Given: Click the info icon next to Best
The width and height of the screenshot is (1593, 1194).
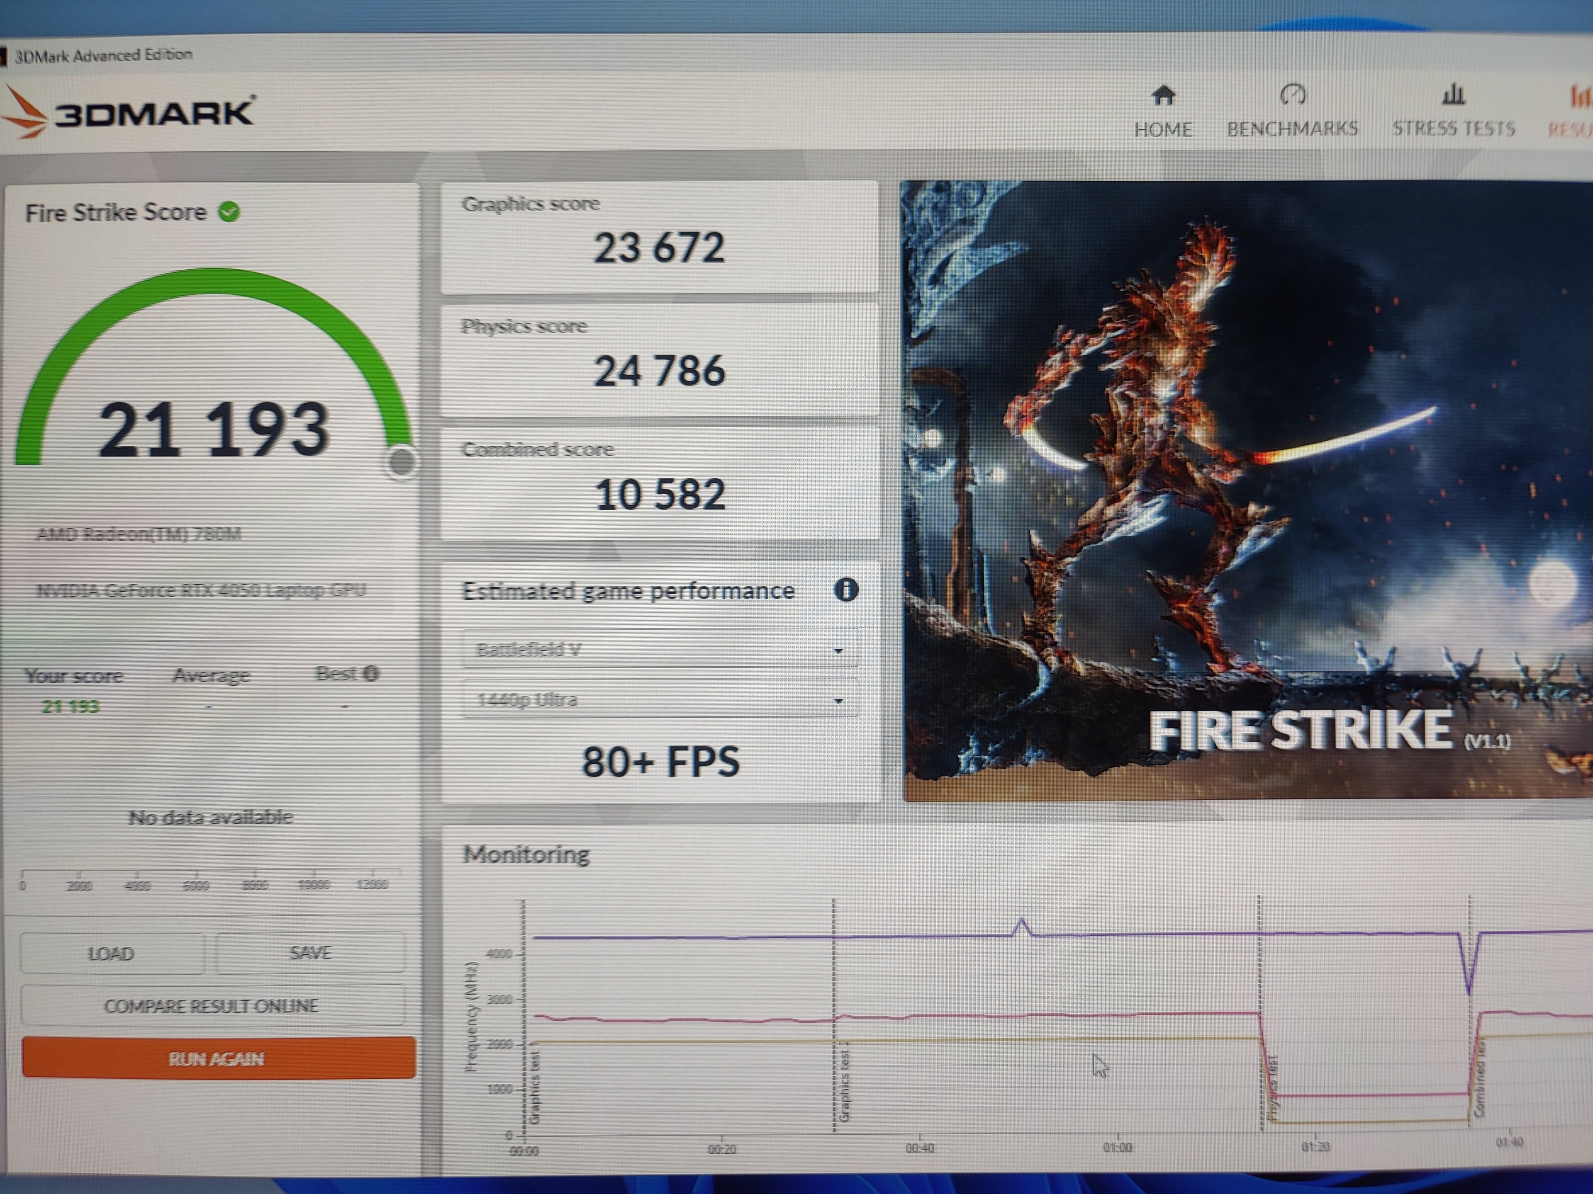Looking at the screenshot, I should (x=371, y=674).
